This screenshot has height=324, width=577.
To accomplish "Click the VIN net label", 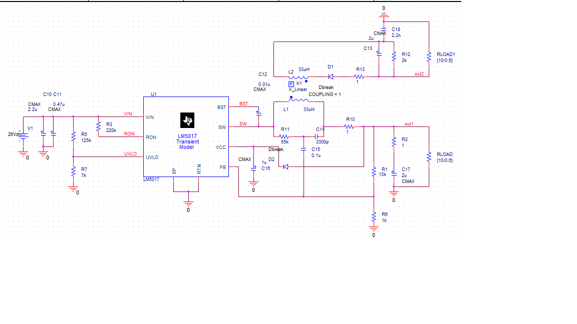I will point(128,114).
